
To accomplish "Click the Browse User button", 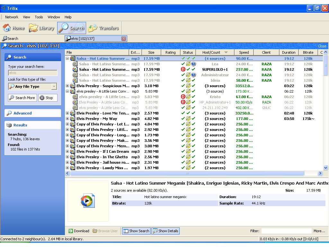I will [105, 231].
